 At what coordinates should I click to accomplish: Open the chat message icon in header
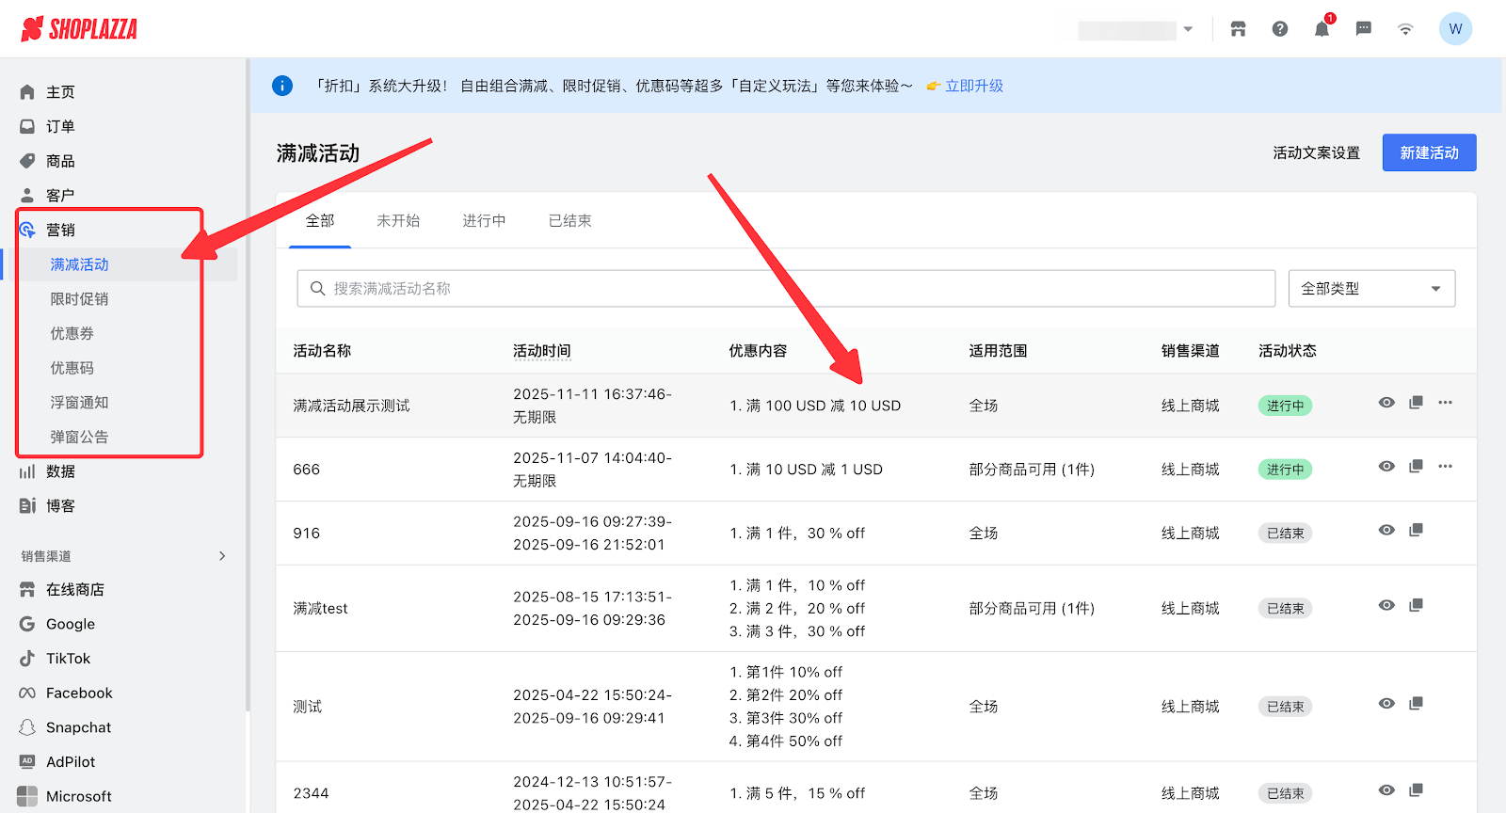(1363, 29)
